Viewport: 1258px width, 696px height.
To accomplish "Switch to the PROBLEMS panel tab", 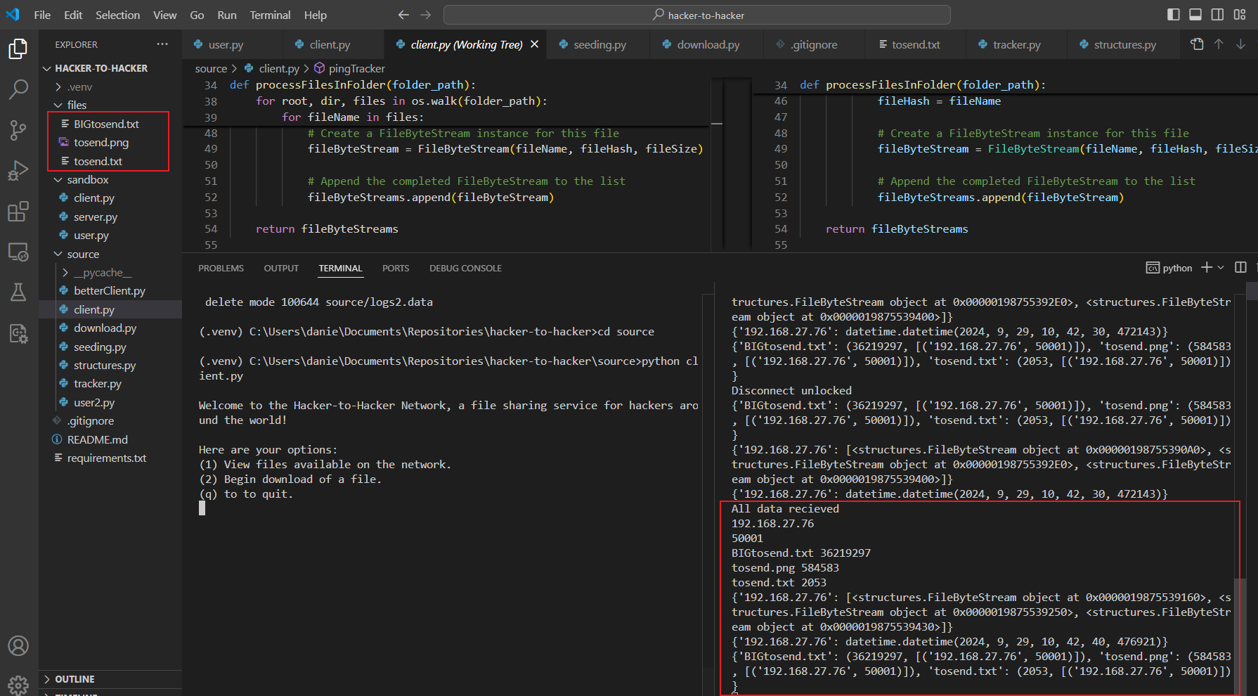I will [221, 269].
